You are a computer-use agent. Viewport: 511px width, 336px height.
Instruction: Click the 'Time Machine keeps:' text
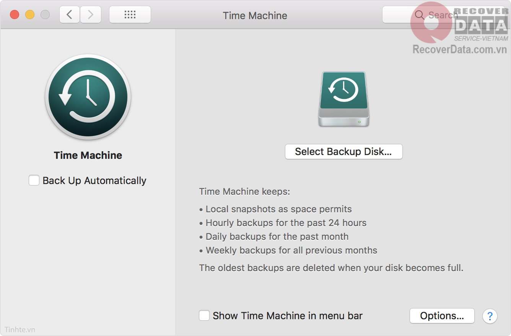pos(245,191)
